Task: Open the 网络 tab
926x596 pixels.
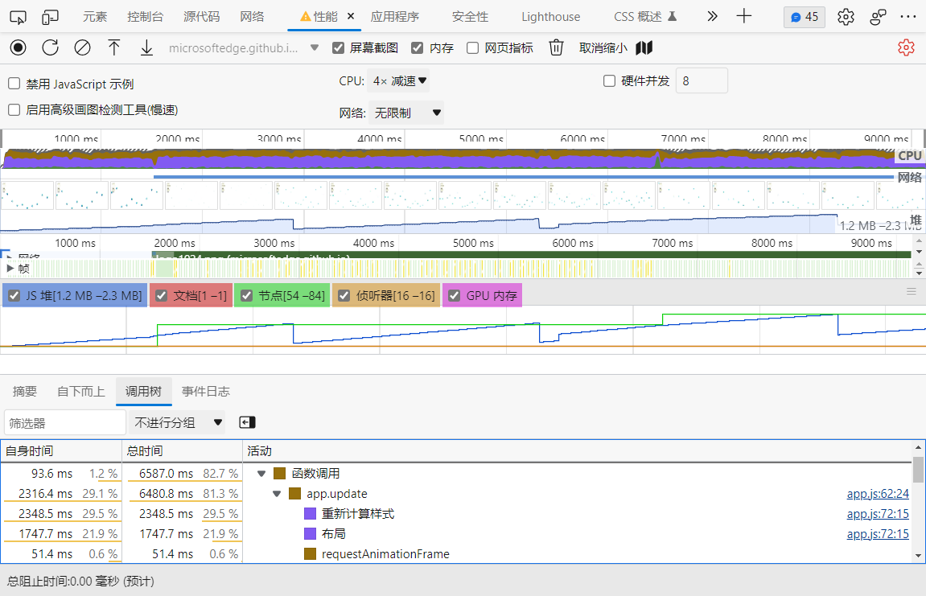Action: (x=252, y=17)
